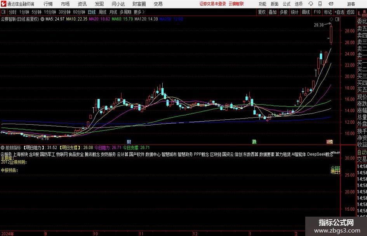Click the 证券交易未登录 login link
This screenshot has height=236, width=367.
tap(213, 4)
